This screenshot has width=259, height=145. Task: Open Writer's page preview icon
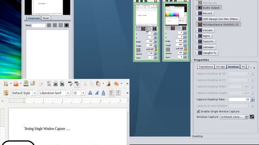coord(62,84)
